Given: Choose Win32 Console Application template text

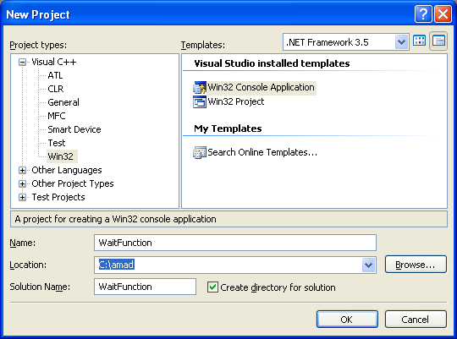Looking at the screenshot, I should click(x=262, y=87).
